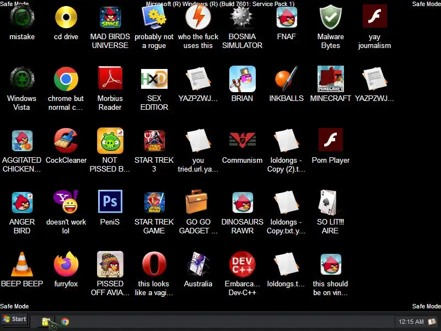The image size is (441, 331).
Task: Select the CockCleaner brush icon
Action: (66, 141)
